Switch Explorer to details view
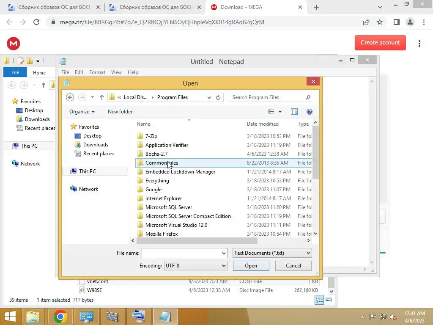The height and width of the screenshot is (325, 433). [319, 300]
